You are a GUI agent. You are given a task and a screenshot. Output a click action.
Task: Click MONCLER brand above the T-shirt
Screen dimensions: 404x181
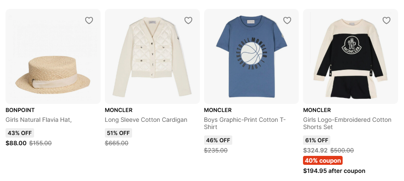218,110
